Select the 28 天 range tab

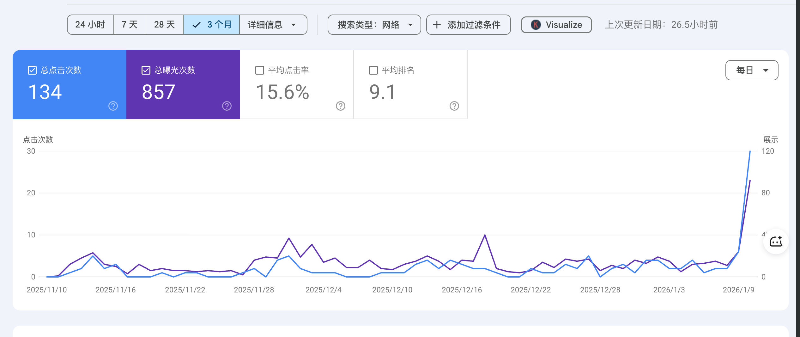(x=164, y=25)
